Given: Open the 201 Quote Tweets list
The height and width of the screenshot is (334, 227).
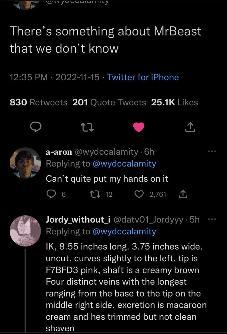Looking at the screenshot, I should pos(109,102).
